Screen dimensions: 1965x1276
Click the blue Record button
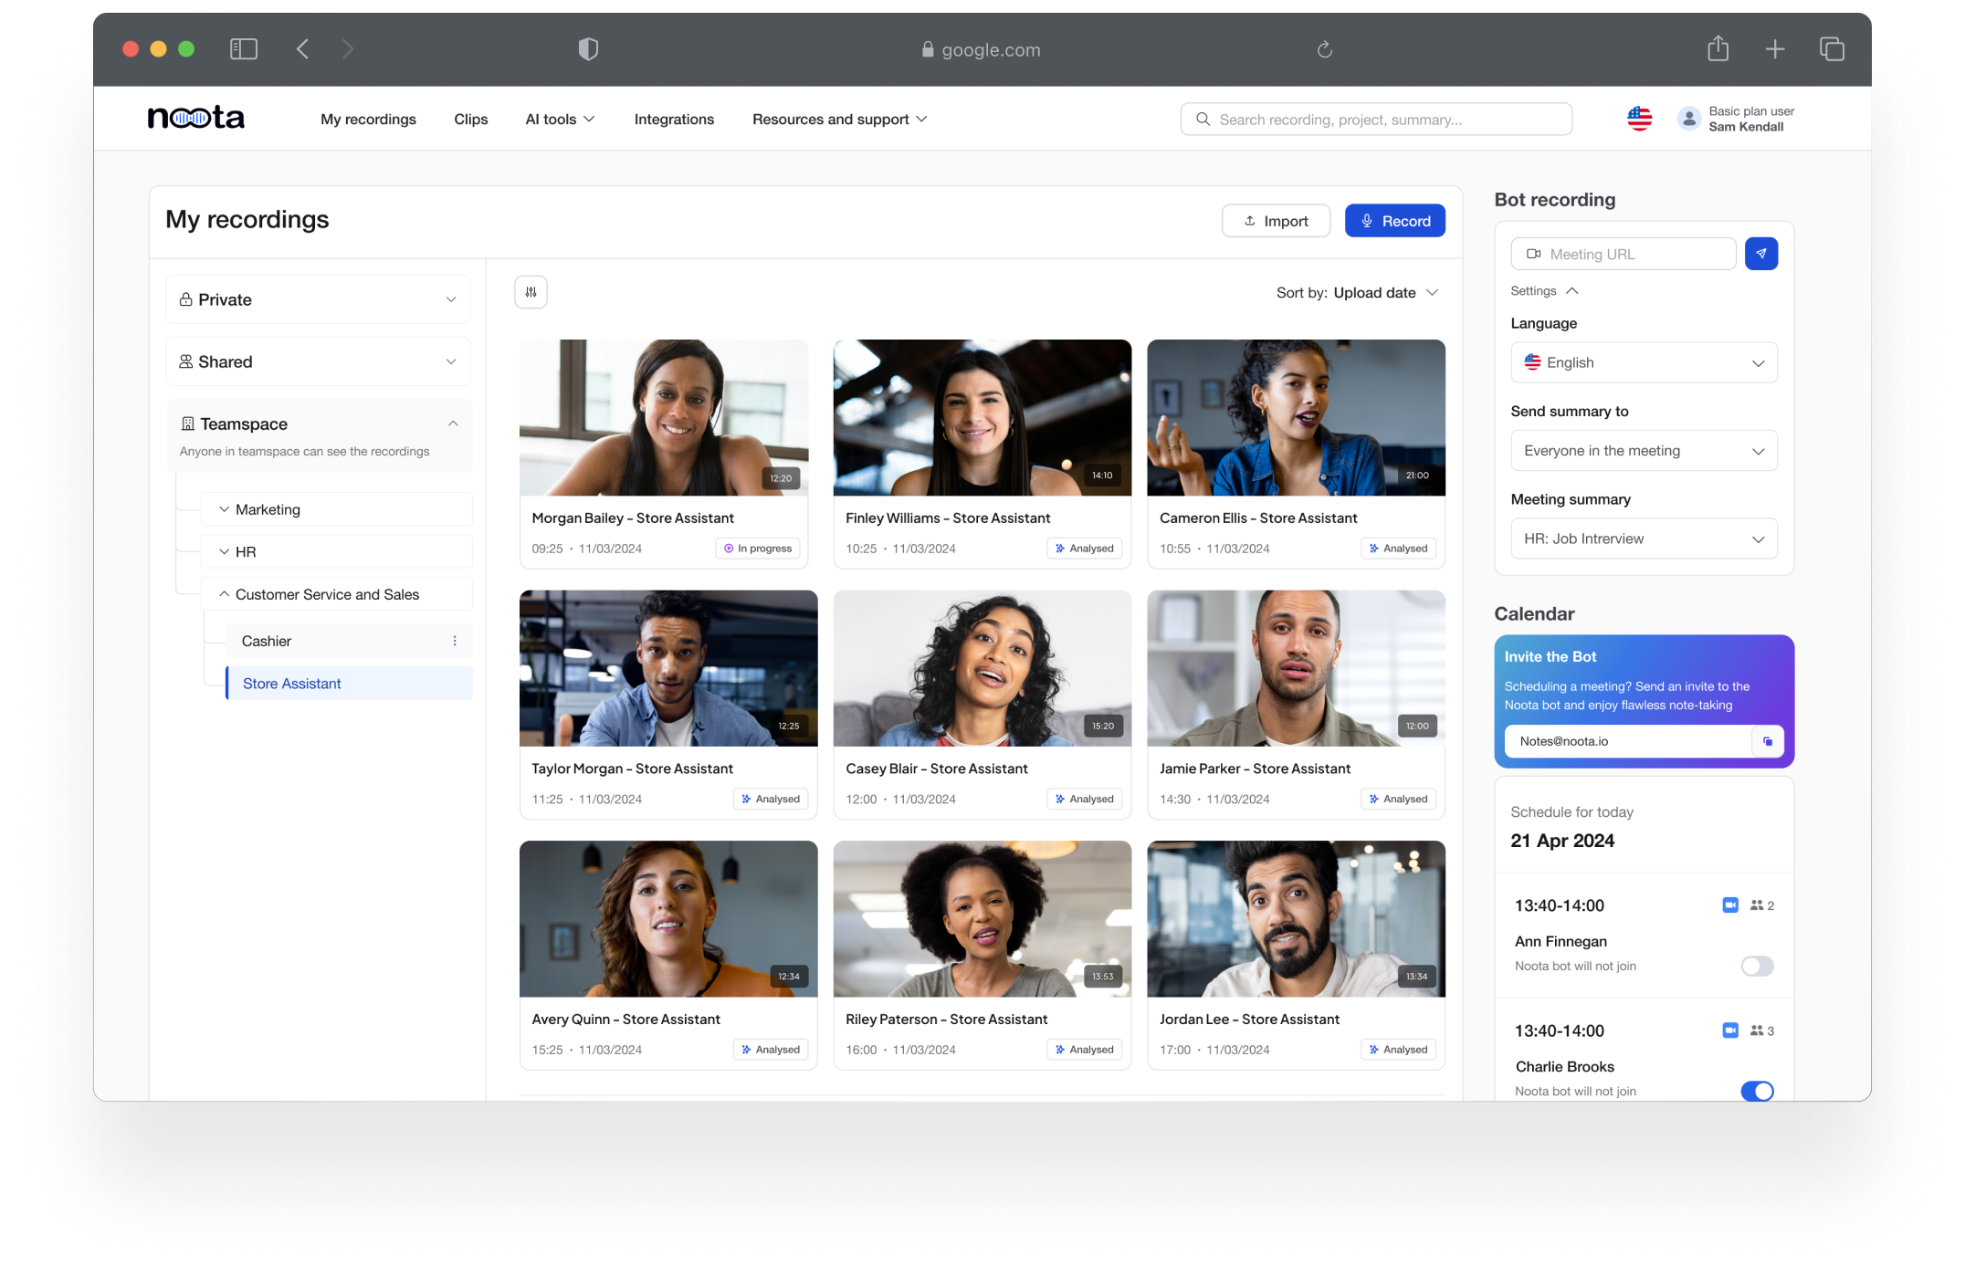[x=1394, y=221]
